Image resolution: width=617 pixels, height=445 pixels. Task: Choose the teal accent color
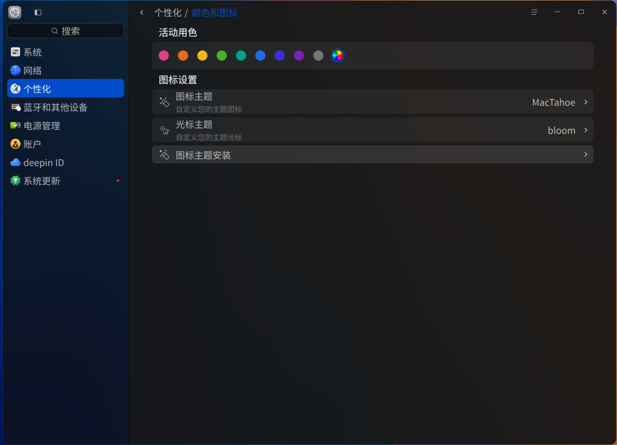pyautogui.click(x=241, y=56)
